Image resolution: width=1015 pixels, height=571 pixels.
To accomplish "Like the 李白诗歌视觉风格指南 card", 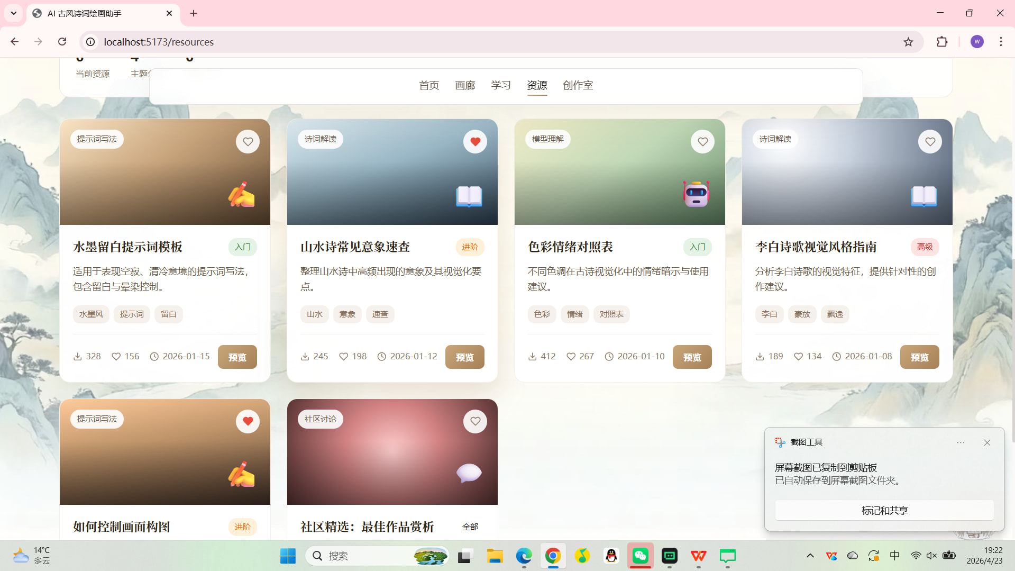I will pyautogui.click(x=930, y=142).
